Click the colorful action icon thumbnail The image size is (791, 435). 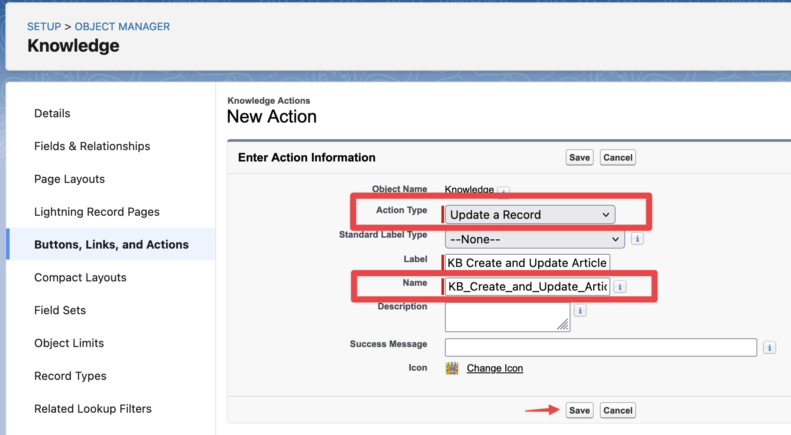coord(451,368)
